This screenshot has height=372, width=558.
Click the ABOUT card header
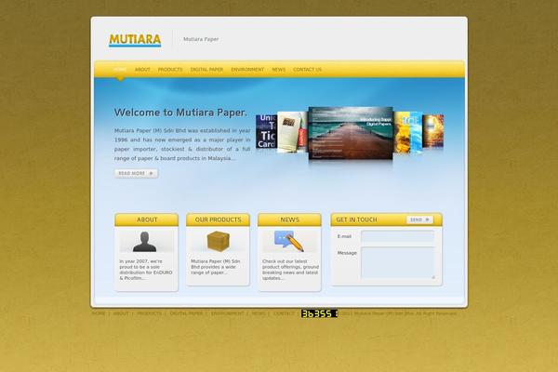pos(147,219)
